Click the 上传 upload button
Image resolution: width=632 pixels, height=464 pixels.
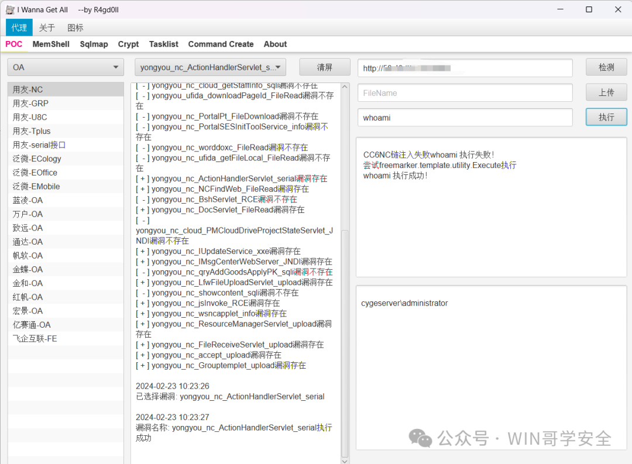pos(606,92)
